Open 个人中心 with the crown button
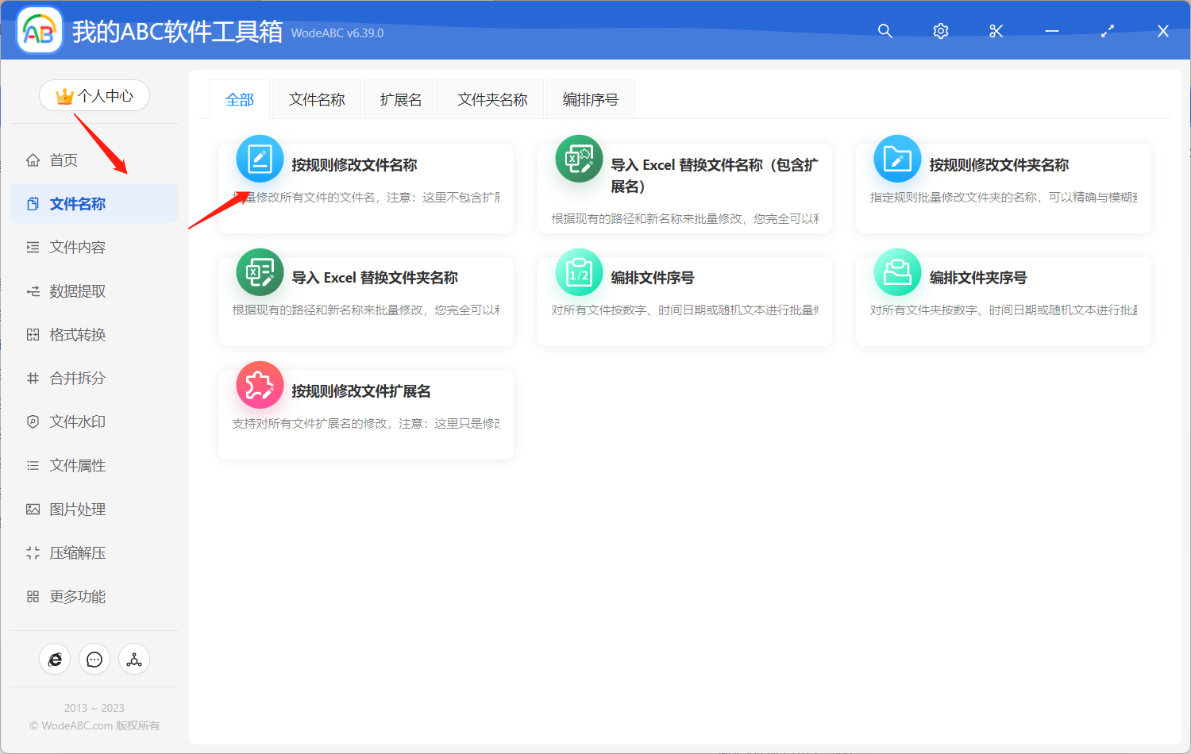 [x=94, y=95]
